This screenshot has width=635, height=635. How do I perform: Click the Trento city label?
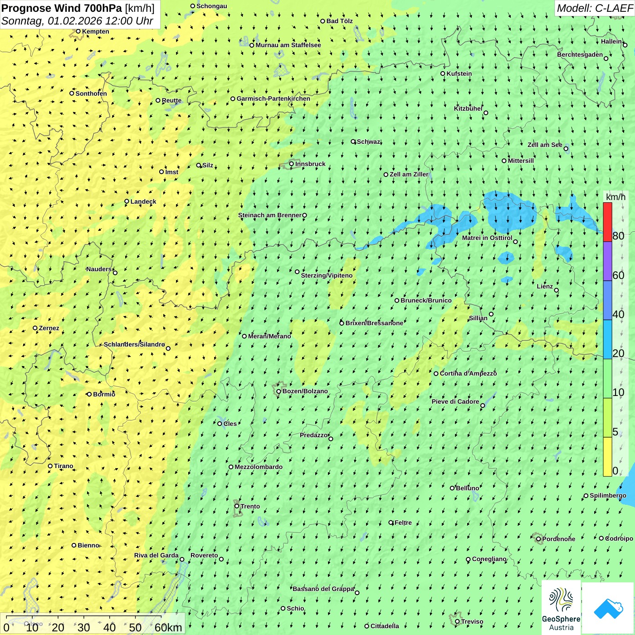pyautogui.click(x=250, y=506)
